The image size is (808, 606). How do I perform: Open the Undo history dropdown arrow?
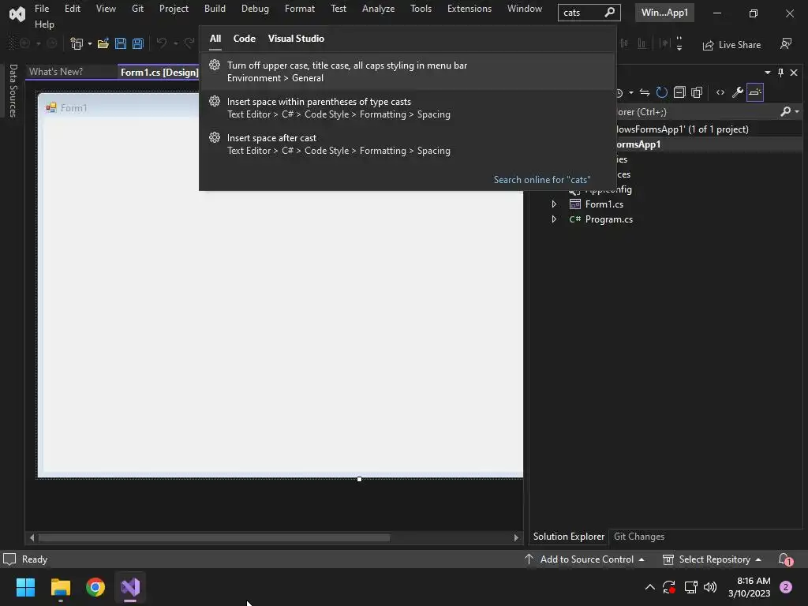click(176, 44)
